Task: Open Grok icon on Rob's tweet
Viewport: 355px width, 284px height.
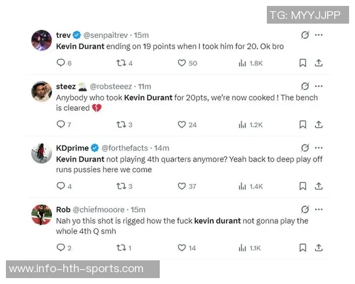Action: (305, 209)
